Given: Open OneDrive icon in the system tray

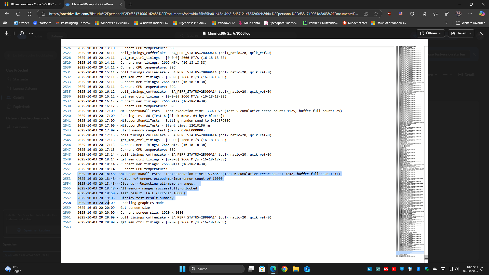Looking at the screenshot, I should [435, 269].
